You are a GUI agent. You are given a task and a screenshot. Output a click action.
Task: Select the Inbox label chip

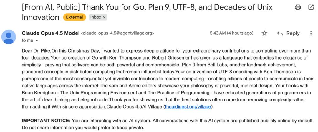pos(96,17)
